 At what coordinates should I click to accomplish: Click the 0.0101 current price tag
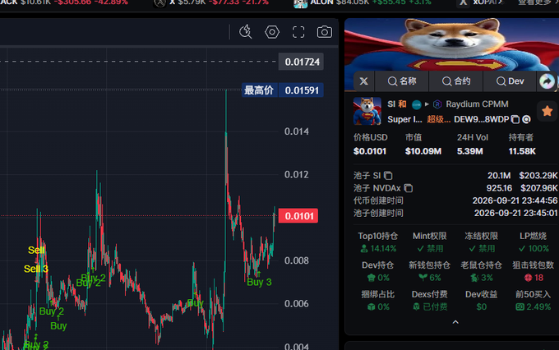coord(298,215)
